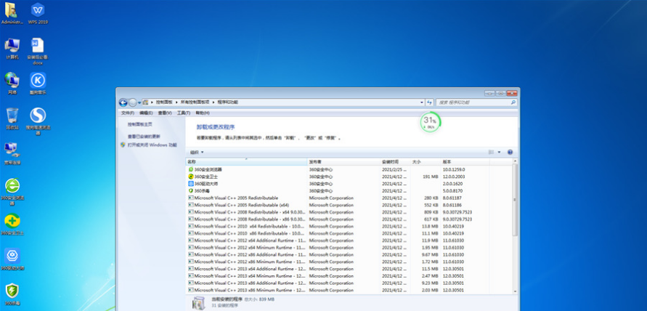Open the 组织 (Organize) dropdown
The height and width of the screenshot is (311, 647).
point(195,152)
